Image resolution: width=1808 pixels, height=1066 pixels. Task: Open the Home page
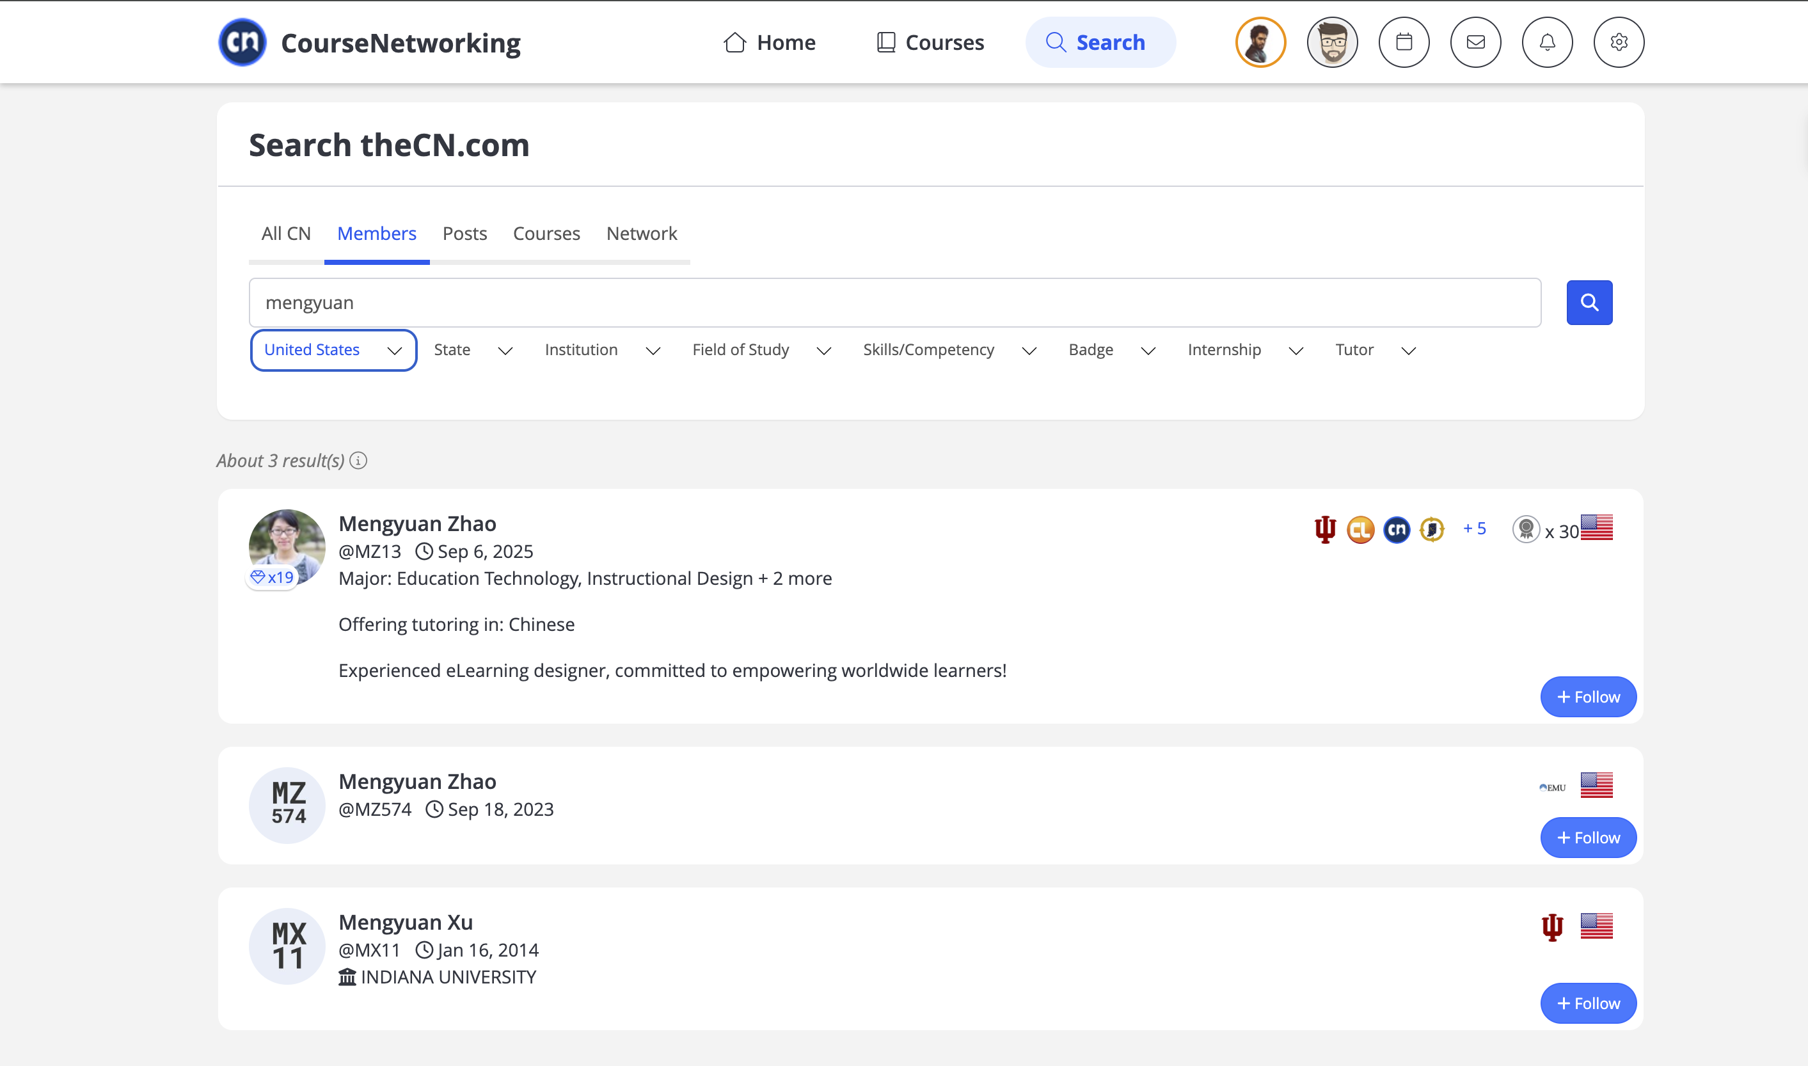[x=769, y=42]
